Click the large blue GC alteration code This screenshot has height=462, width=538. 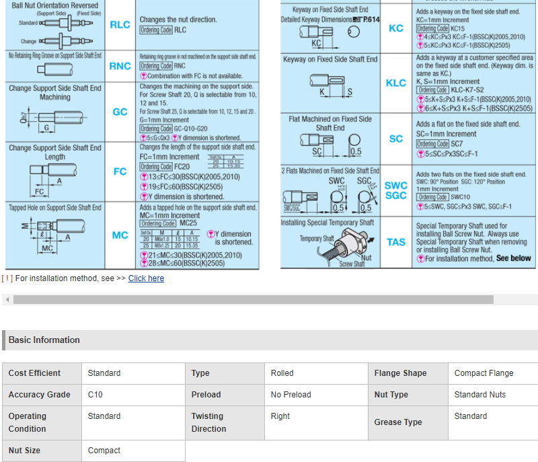click(x=120, y=112)
